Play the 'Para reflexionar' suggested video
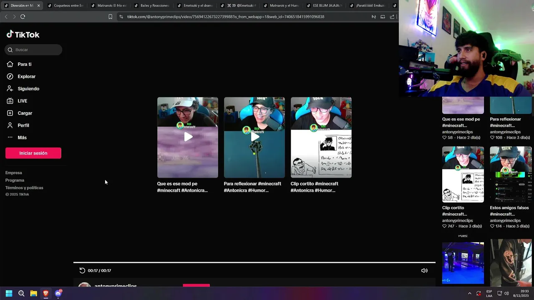Image resolution: width=534 pixels, height=300 pixels. coord(254,137)
